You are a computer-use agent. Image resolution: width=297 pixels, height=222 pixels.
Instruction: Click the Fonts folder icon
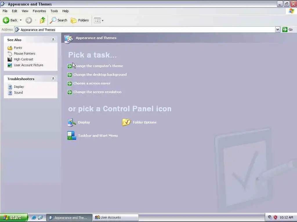tap(10, 48)
